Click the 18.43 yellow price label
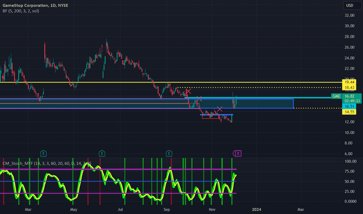The width and height of the screenshot is (363, 214). (x=349, y=88)
